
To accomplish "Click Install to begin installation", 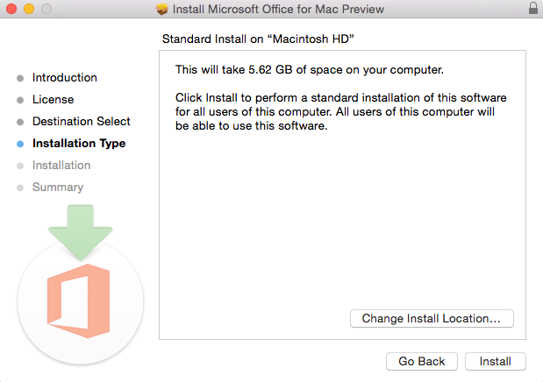I will click(x=496, y=361).
